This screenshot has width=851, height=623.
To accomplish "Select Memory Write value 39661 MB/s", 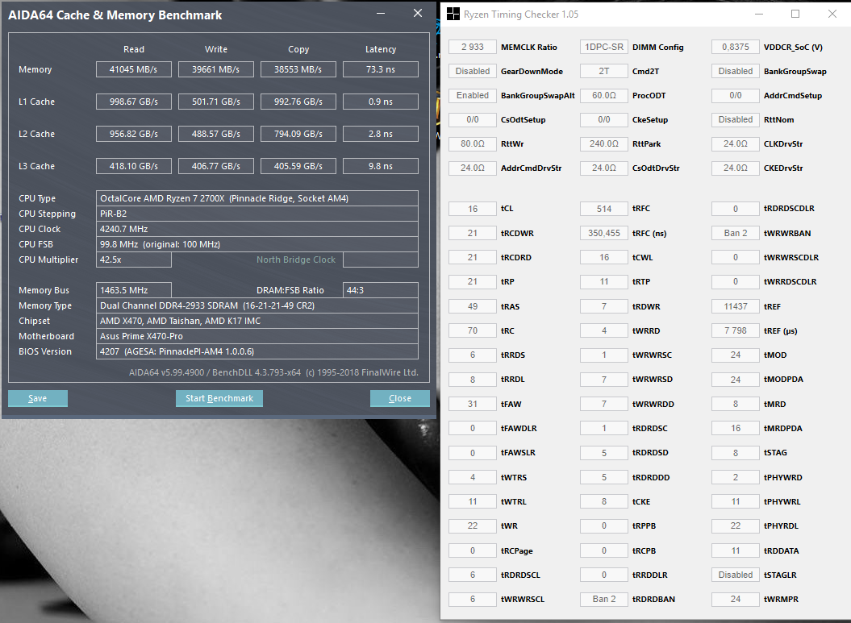I will pos(216,69).
